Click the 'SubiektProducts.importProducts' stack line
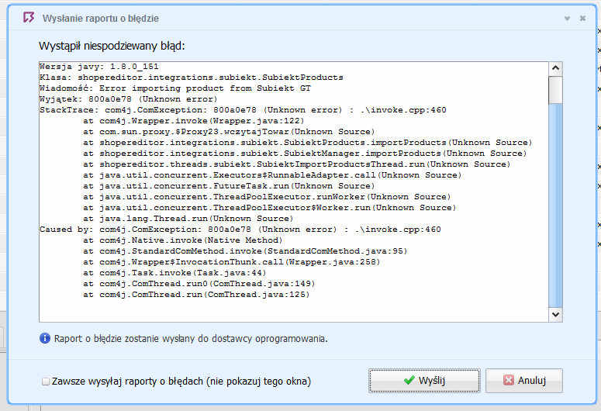601x411 pixels. 308,143
